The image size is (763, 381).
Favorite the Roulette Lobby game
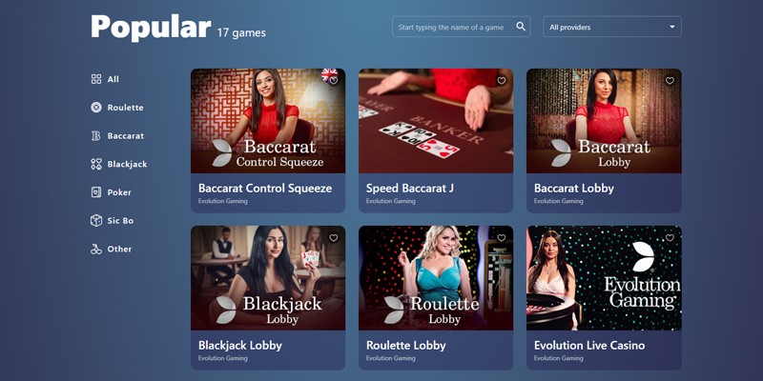tap(502, 237)
